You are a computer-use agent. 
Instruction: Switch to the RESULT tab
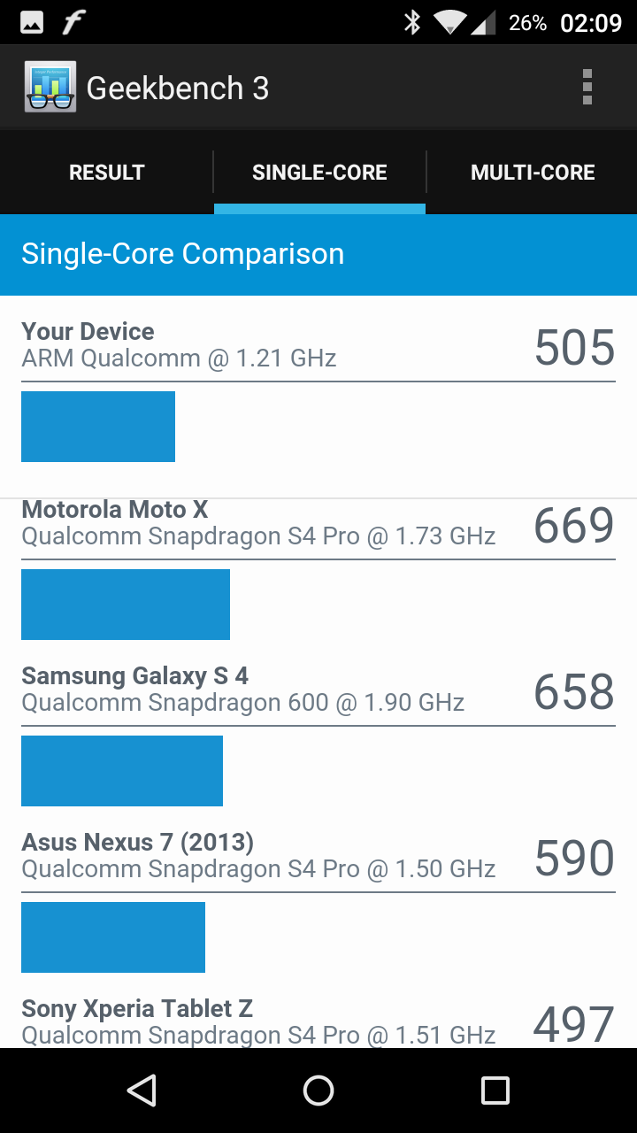(106, 173)
